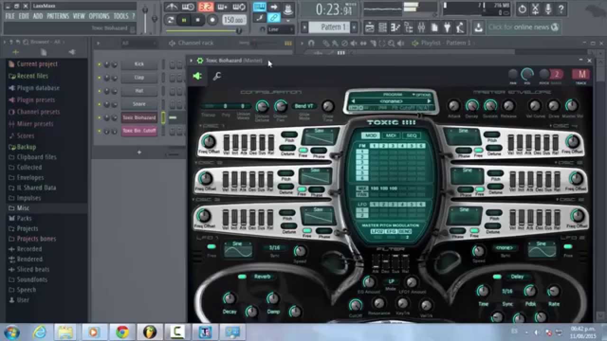Open the EDIT menu
Viewport: 607px width, 341px height.
(24, 16)
